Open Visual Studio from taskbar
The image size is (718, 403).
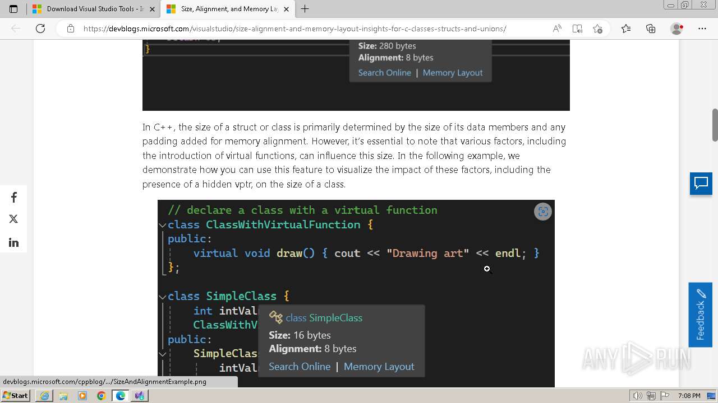(139, 396)
